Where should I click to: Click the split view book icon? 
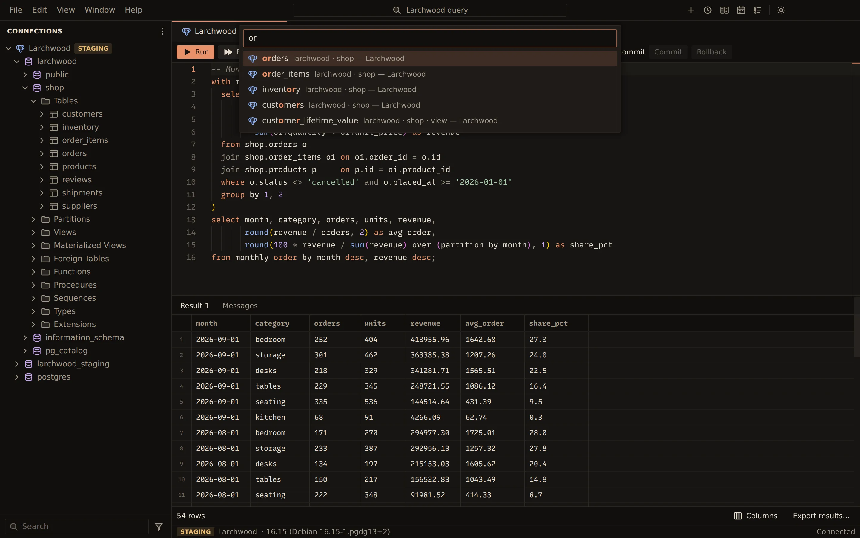pos(724,10)
